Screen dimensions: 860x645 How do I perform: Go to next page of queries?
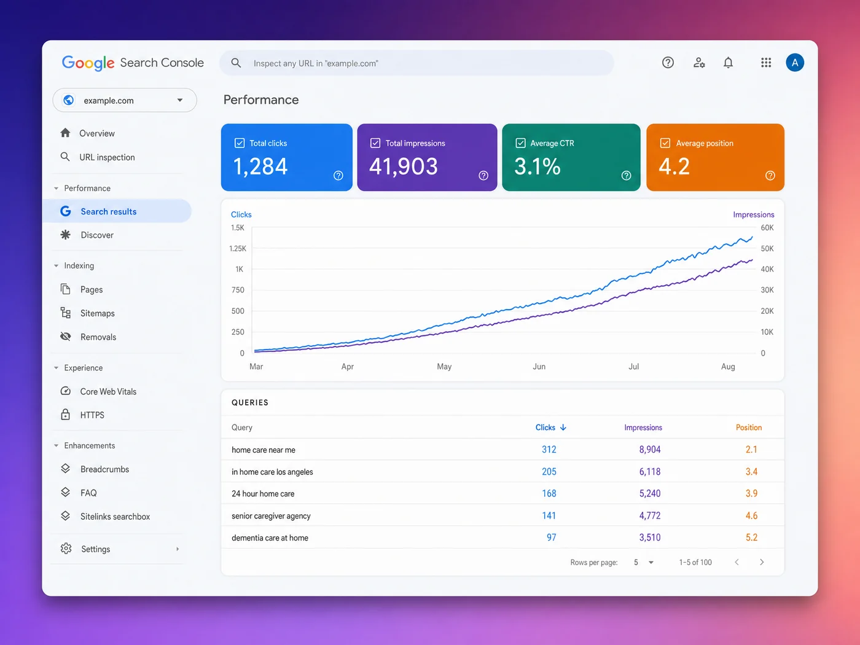(762, 562)
